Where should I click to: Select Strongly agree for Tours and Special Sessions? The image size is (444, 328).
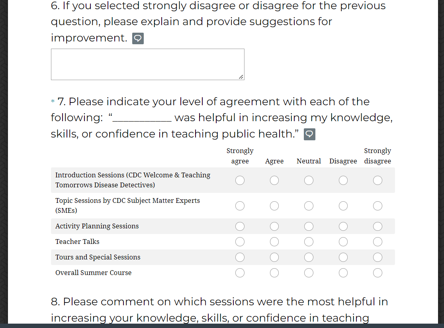(240, 257)
